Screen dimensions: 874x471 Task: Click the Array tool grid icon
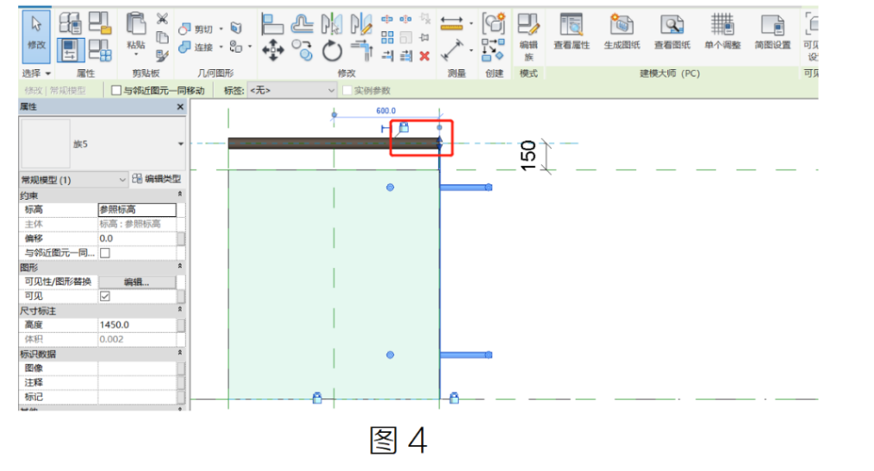click(387, 37)
